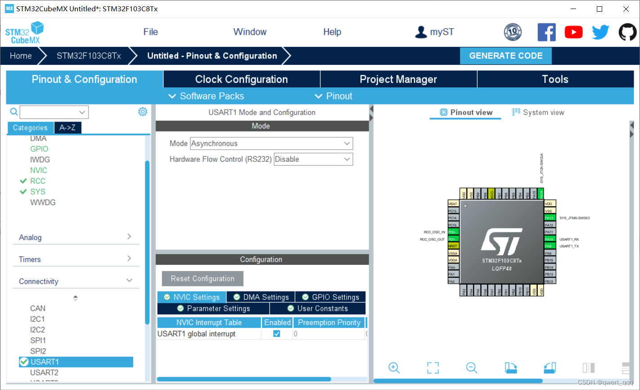Viewport: 640px width, 390px height.
Task: Zoom out of the pinout view
Action: coord(472,367)
